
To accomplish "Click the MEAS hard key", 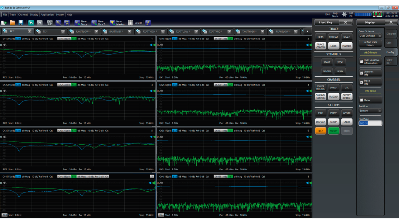I will click(x=320, y=37).
